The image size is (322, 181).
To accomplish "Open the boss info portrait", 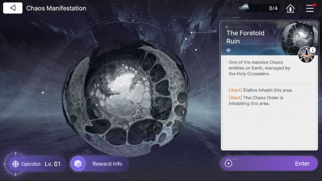I will coord(306,55).
